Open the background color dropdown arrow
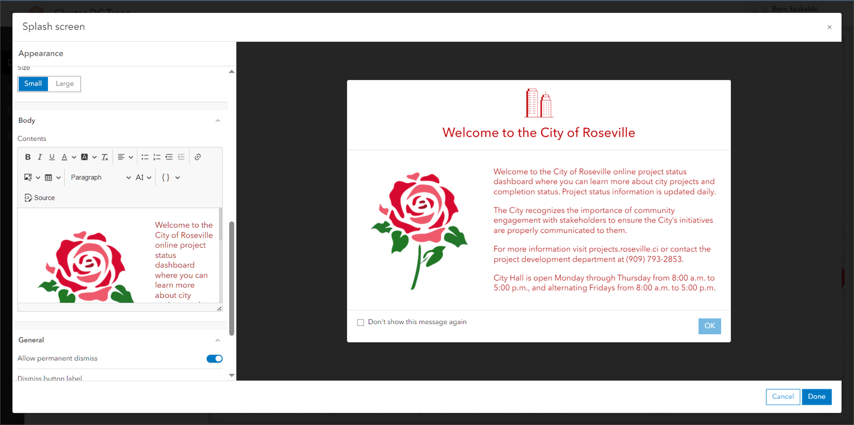The width and height of the screenshot is (854, 425). pos(94,157)
